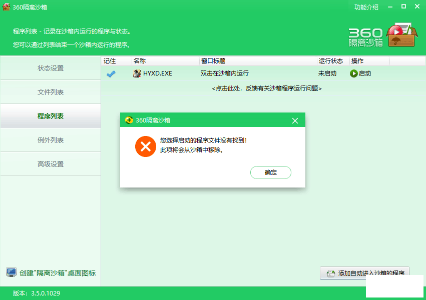This screenshot has height=300, width=426.
Task: Click 未启动 status cell
Action: [x=327, y=73]
